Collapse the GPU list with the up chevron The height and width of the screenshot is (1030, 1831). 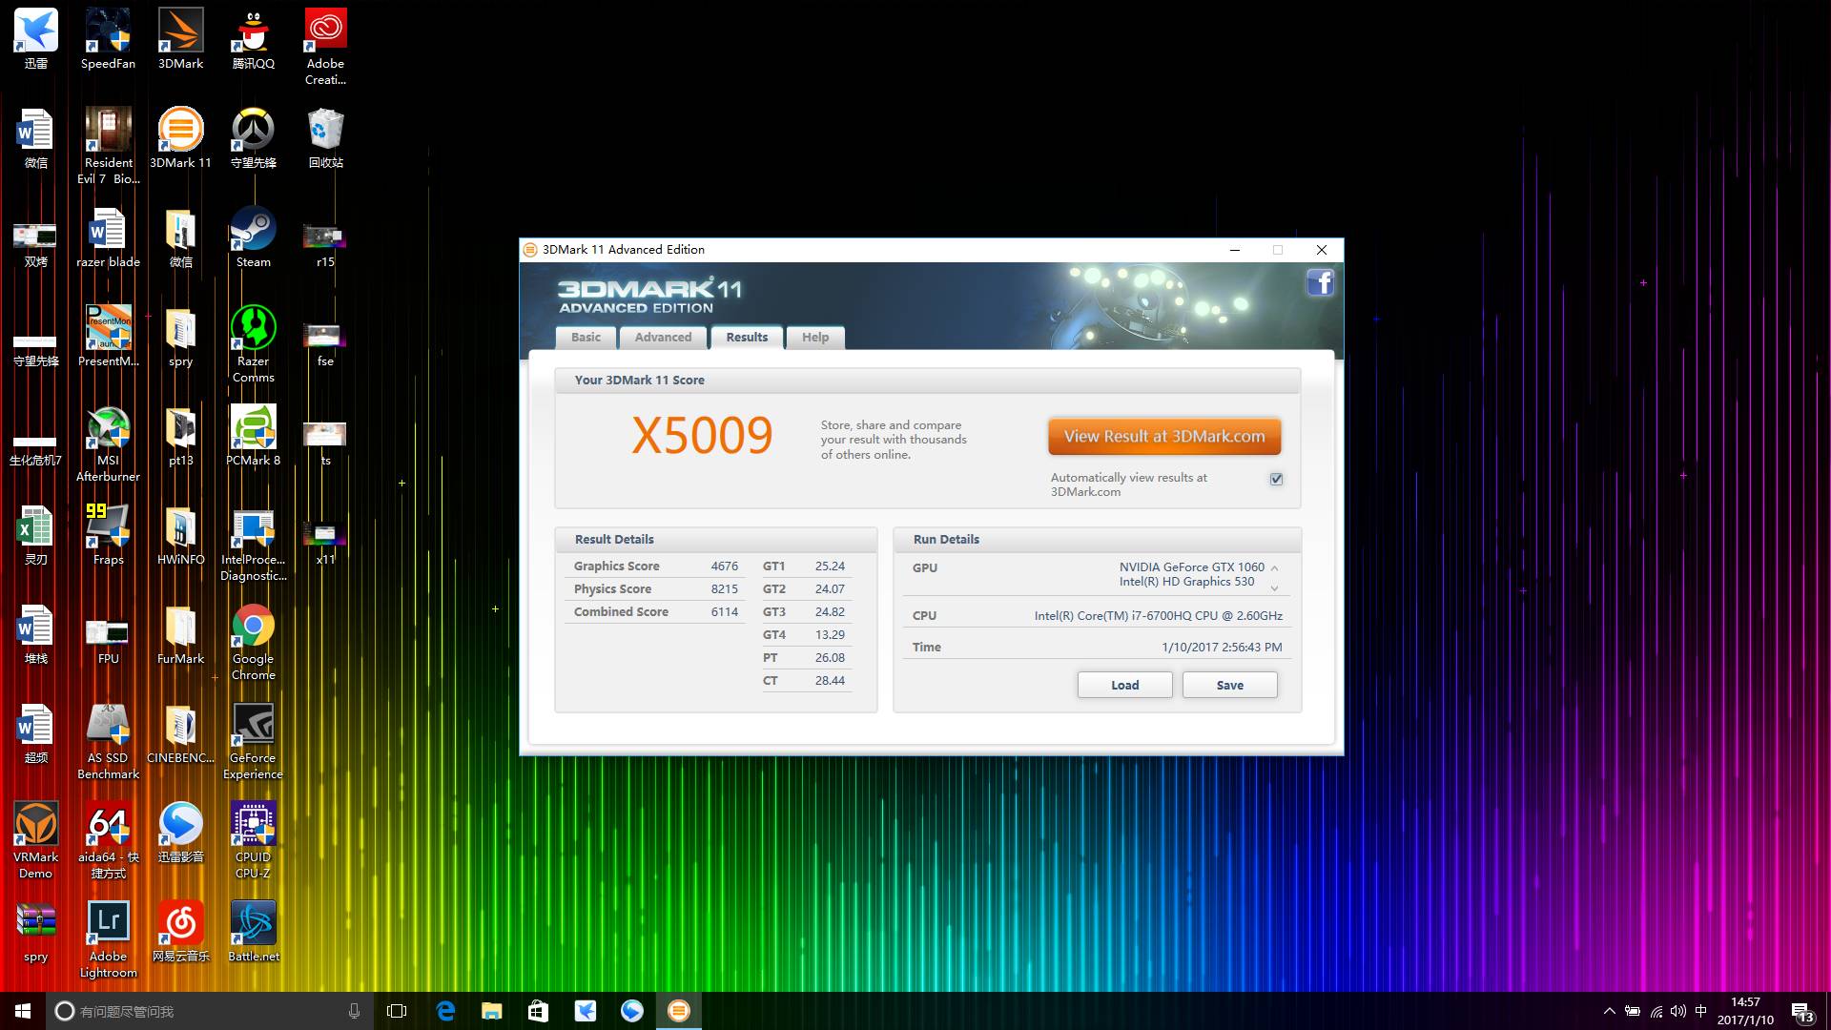click(1275, 568)
